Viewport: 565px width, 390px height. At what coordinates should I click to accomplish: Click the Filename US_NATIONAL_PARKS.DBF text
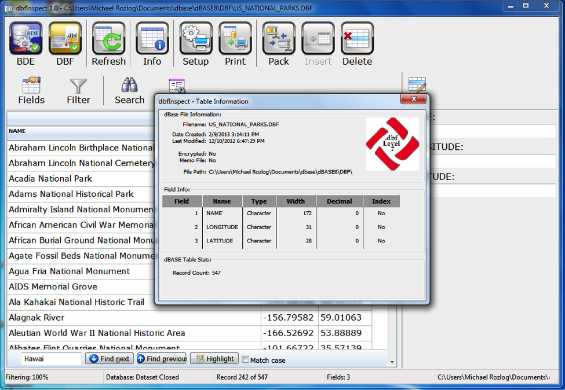tap(231, 124)
